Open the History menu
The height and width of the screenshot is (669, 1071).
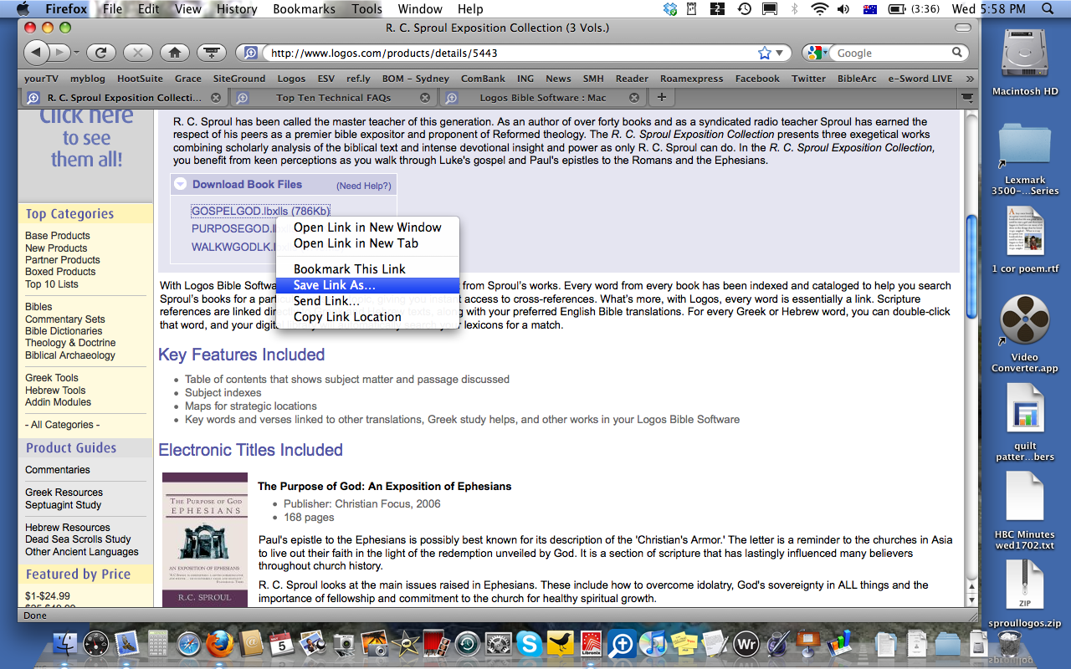pos(237,9)
